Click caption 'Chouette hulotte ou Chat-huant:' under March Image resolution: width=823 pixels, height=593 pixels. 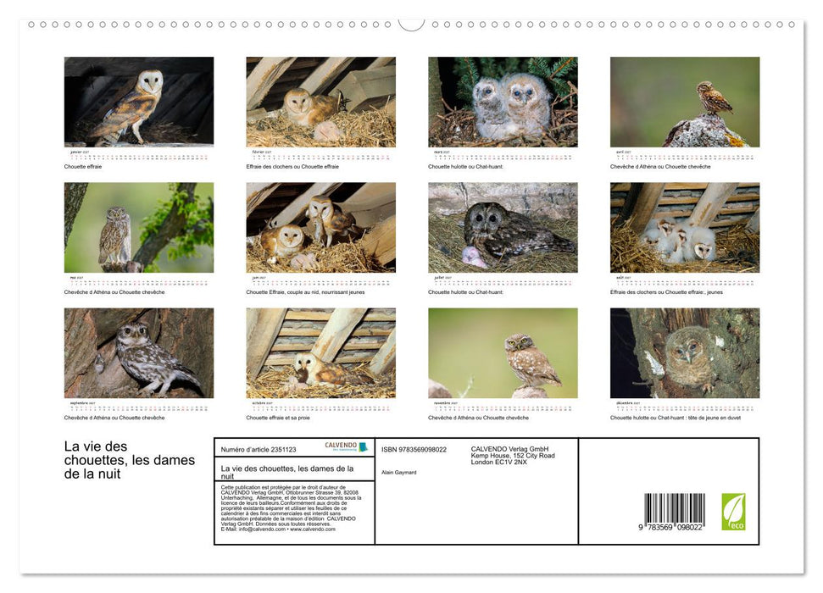tap(465, 166)
